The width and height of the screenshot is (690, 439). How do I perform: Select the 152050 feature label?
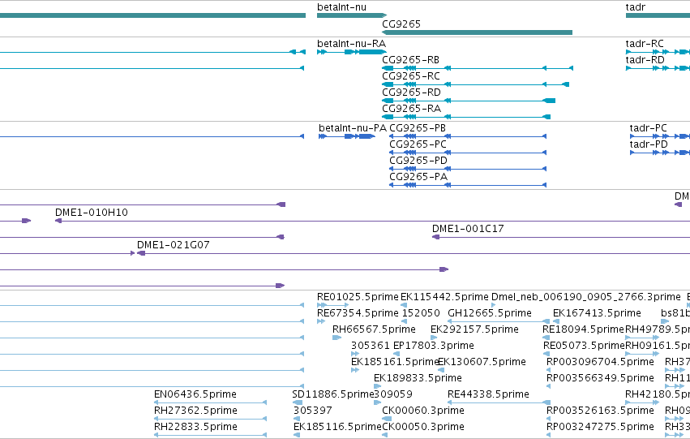[421, 313]
